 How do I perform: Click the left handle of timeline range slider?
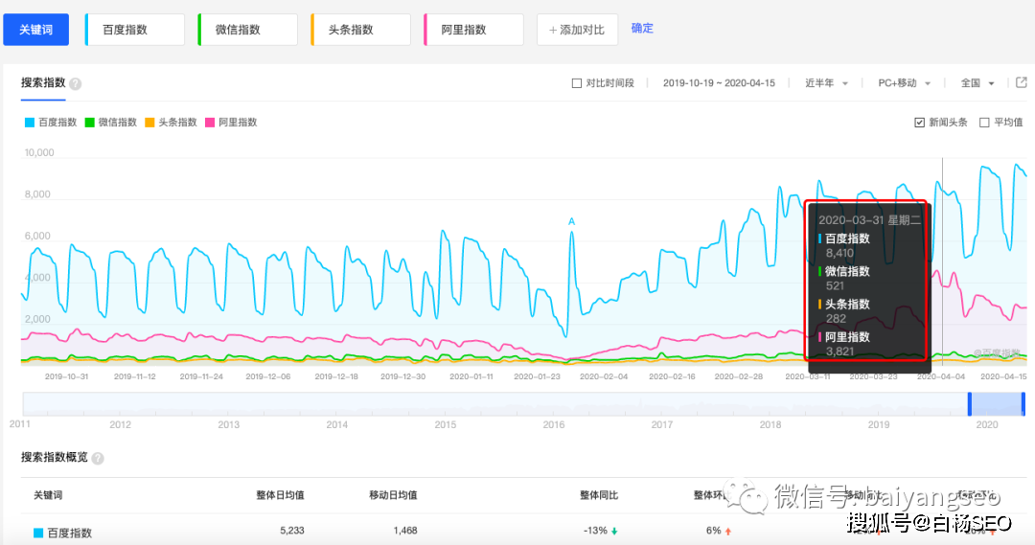point(970,404)
